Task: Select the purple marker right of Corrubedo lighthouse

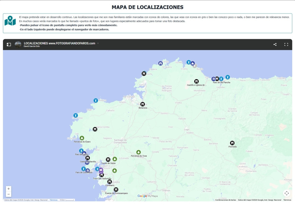Action: 88,171
